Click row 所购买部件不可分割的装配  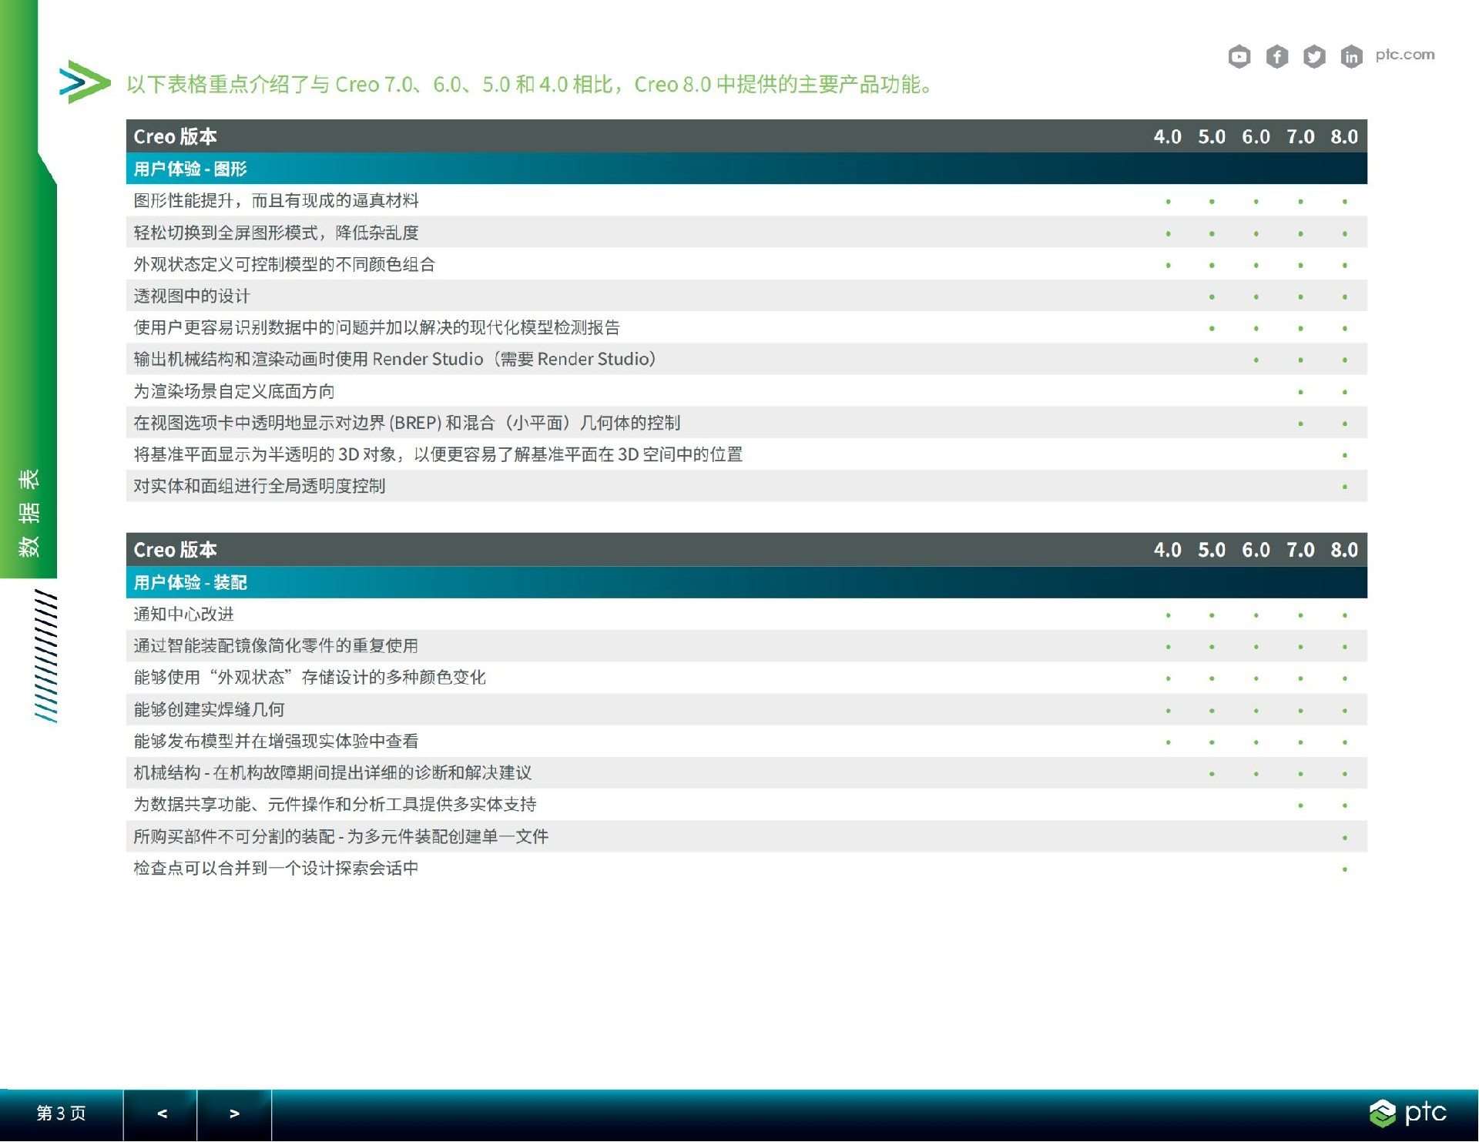pyautogui.click(x=746, y=836)
